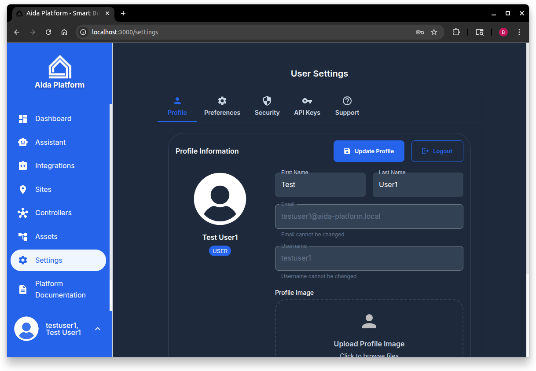Open Integrations from the sidebar icon
The width and height of the screenshot is (536, 371).
click(x=22, y=165)
